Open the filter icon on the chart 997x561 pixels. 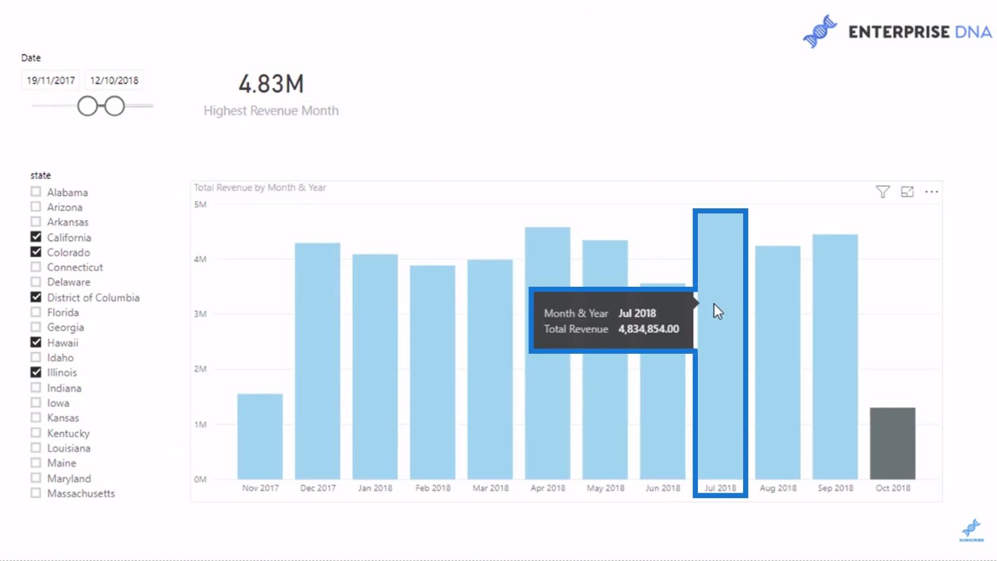point(882,192)
